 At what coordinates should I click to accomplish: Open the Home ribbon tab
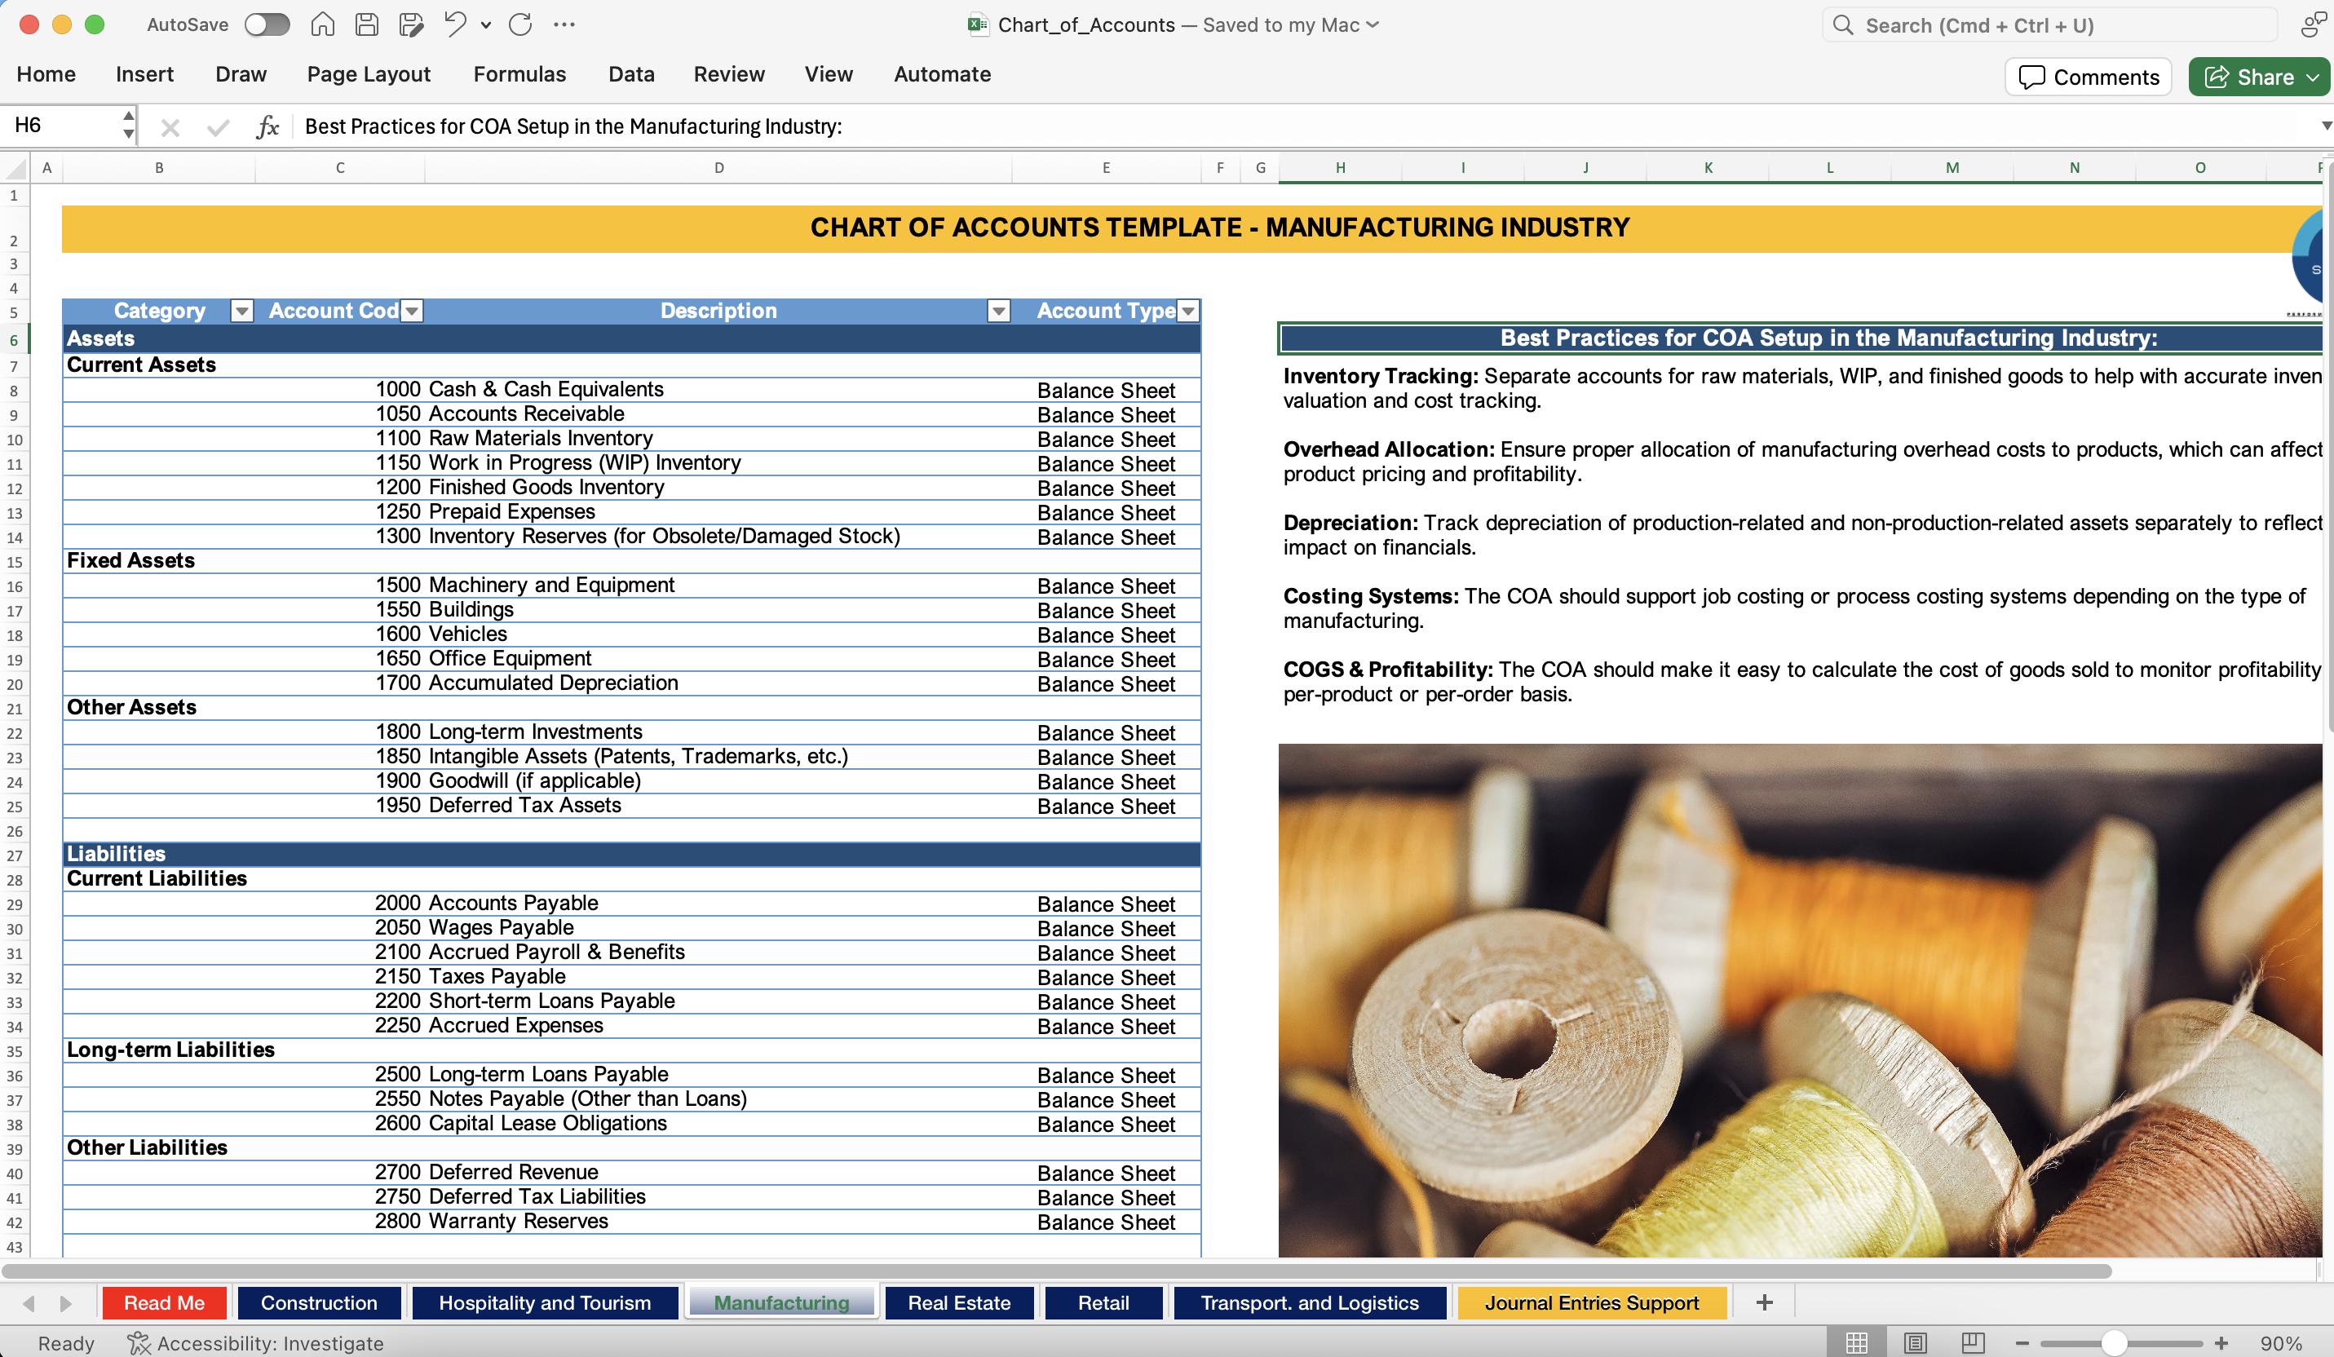[x=46, y=74]
